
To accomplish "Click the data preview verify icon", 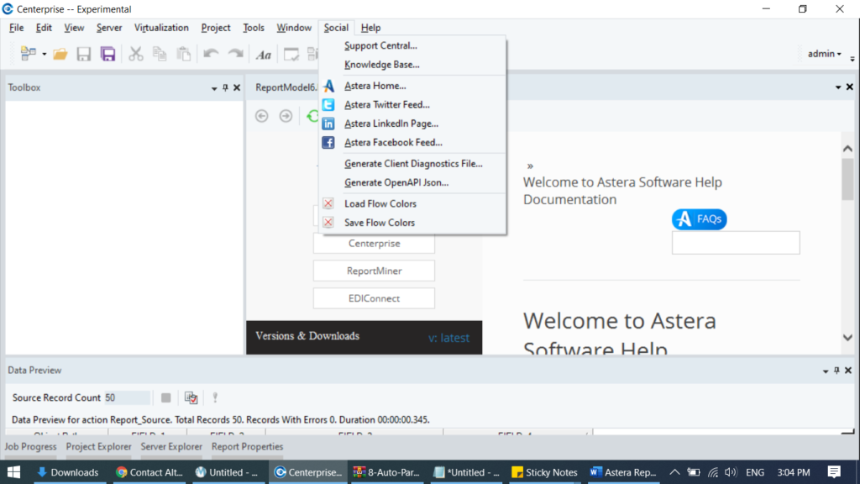I will [x=191, y=397].
